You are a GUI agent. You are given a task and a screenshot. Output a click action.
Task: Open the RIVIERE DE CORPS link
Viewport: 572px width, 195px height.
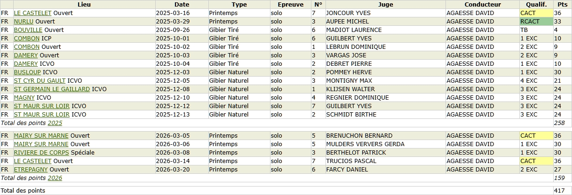coord(41,153)
